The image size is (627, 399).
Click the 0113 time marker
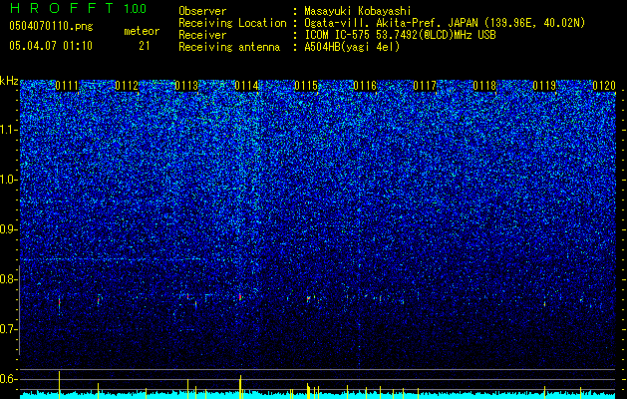coord(186,86)
